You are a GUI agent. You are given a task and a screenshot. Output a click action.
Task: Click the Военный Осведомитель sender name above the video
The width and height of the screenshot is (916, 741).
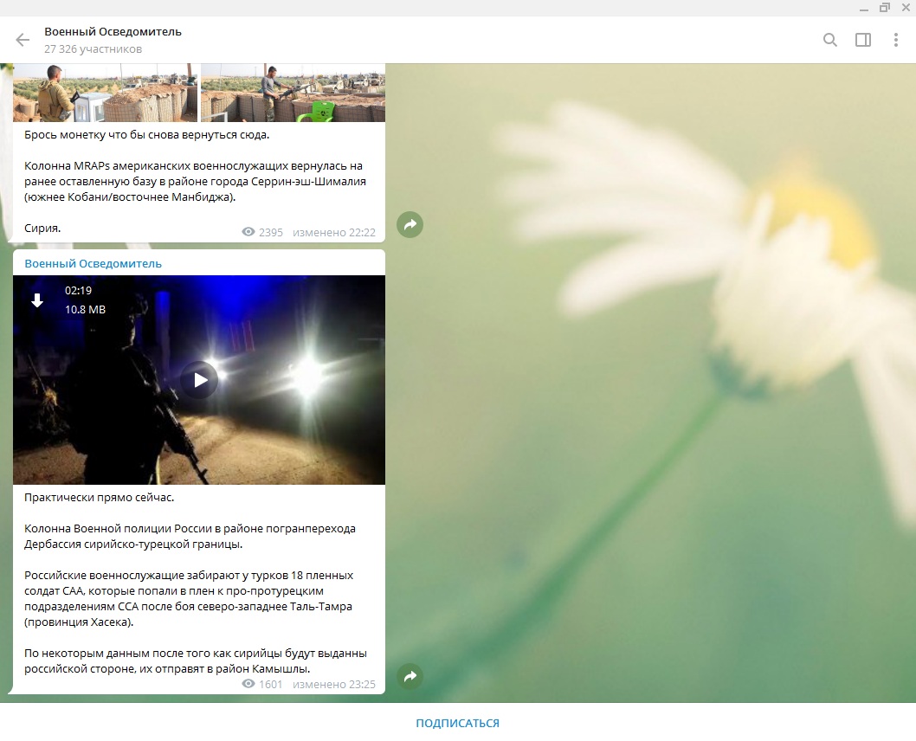[93, 263]
